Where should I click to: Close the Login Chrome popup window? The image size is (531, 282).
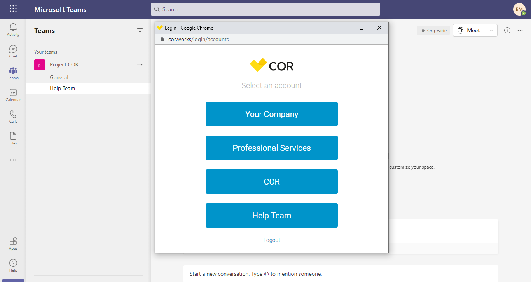(x=379, y=28)
